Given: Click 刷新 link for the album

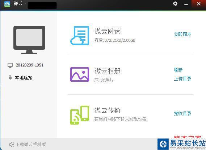Looking at the screenshot, I should (x=178, y=70).
